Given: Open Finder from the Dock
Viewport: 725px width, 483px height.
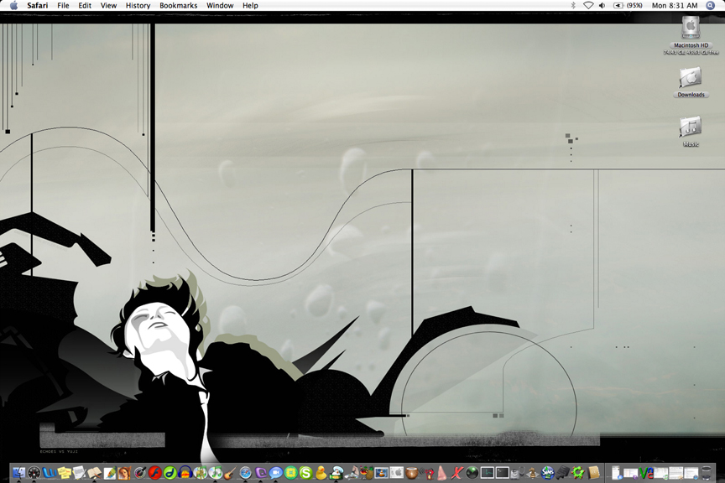Looking at the screenshot, I should [19, 473].
